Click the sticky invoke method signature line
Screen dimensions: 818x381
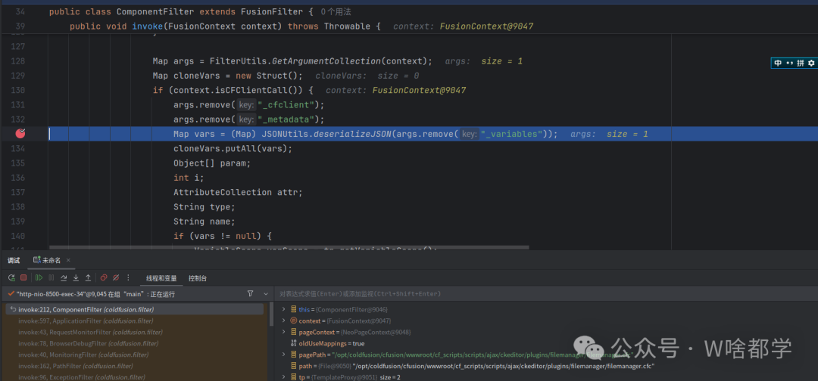coord(226,26)
